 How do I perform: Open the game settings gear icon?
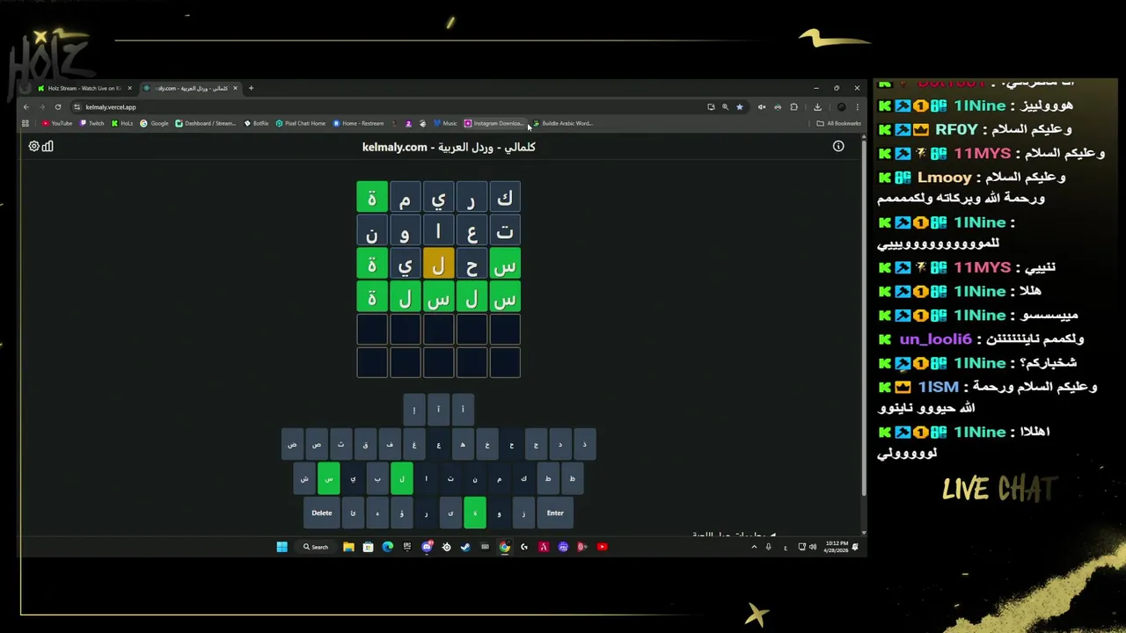click(x=33, y=147)
